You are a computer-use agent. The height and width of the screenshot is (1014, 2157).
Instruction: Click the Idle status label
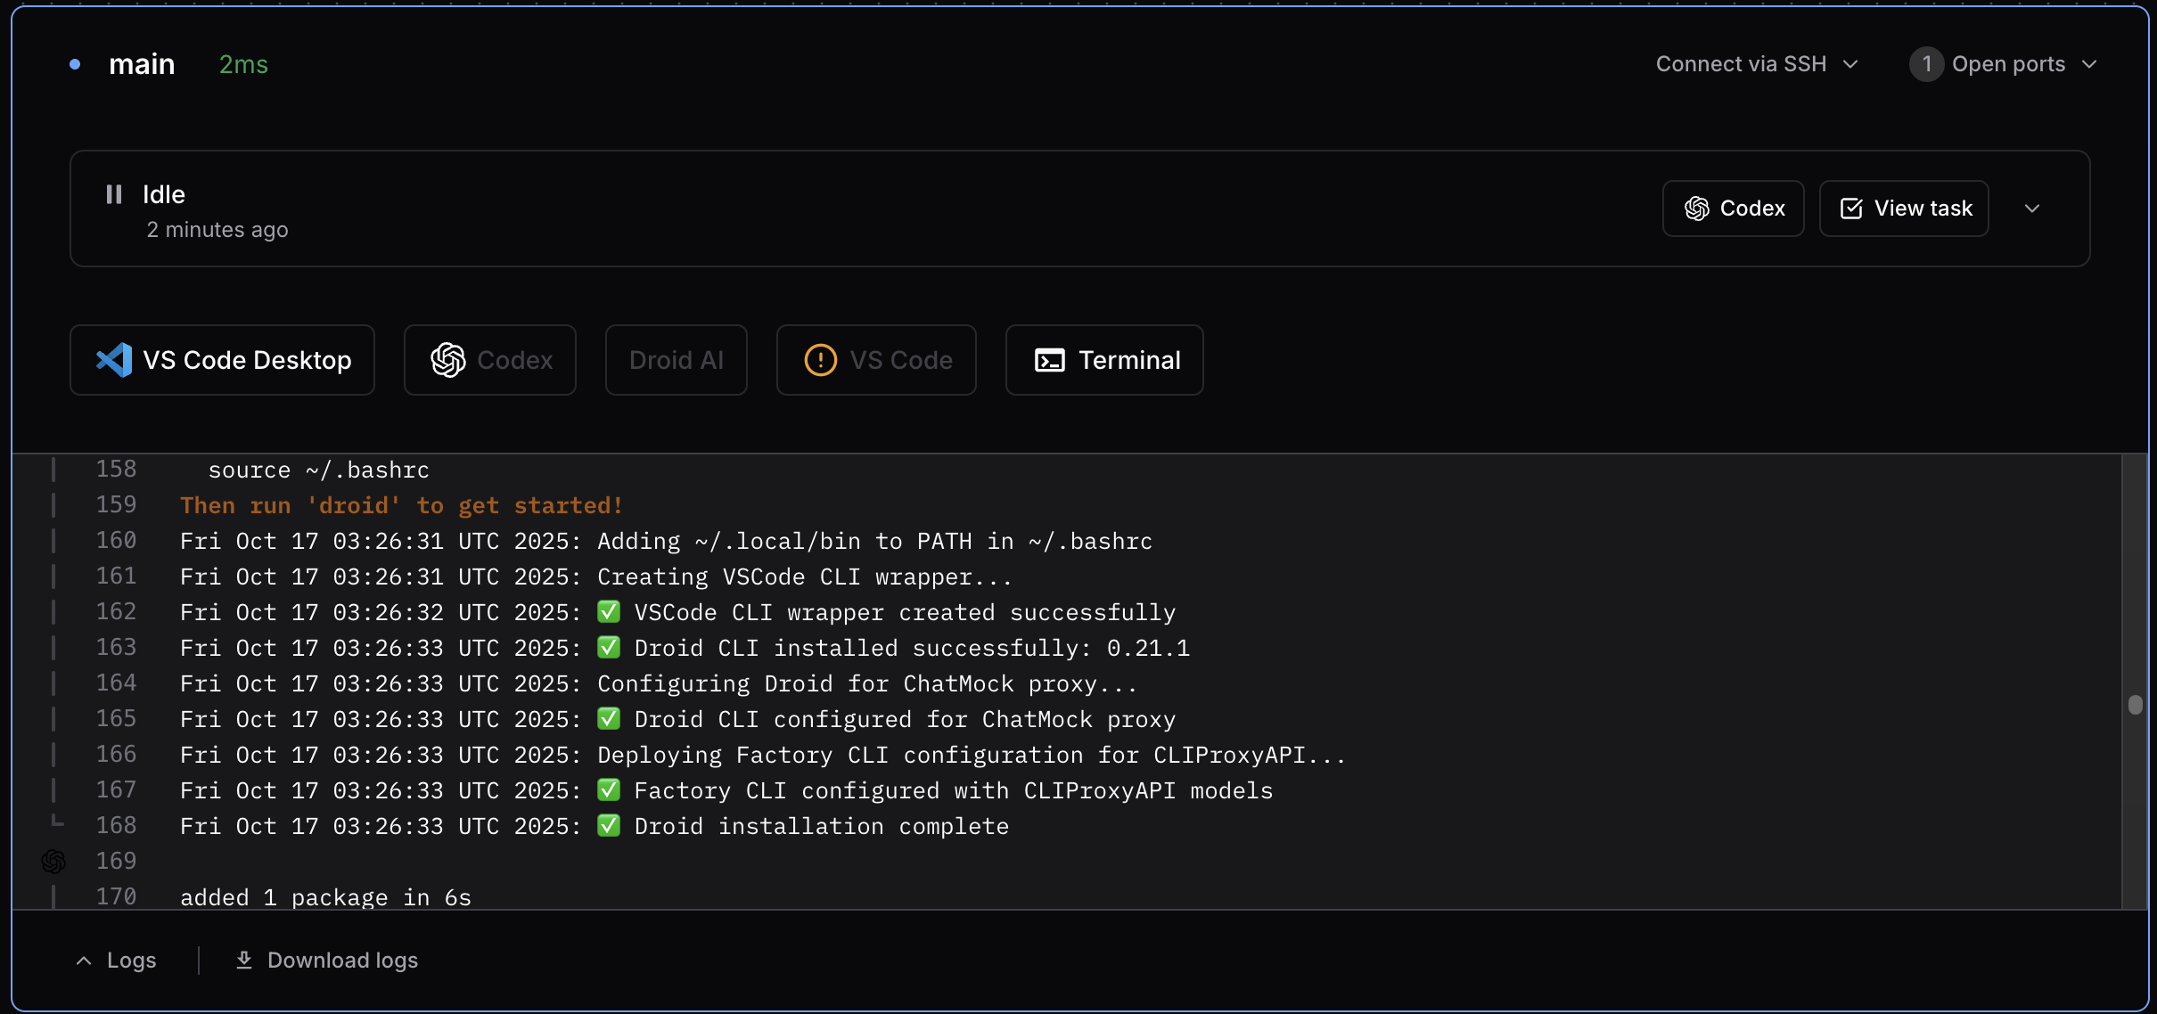(164, 194)
